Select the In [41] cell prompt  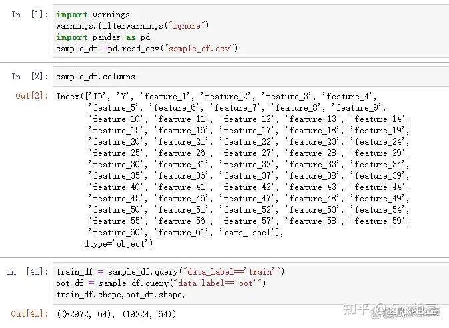coord(26,272)
